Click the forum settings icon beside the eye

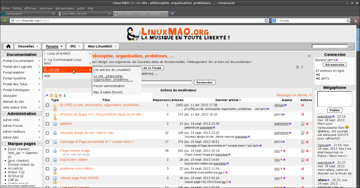coord(302,67)
